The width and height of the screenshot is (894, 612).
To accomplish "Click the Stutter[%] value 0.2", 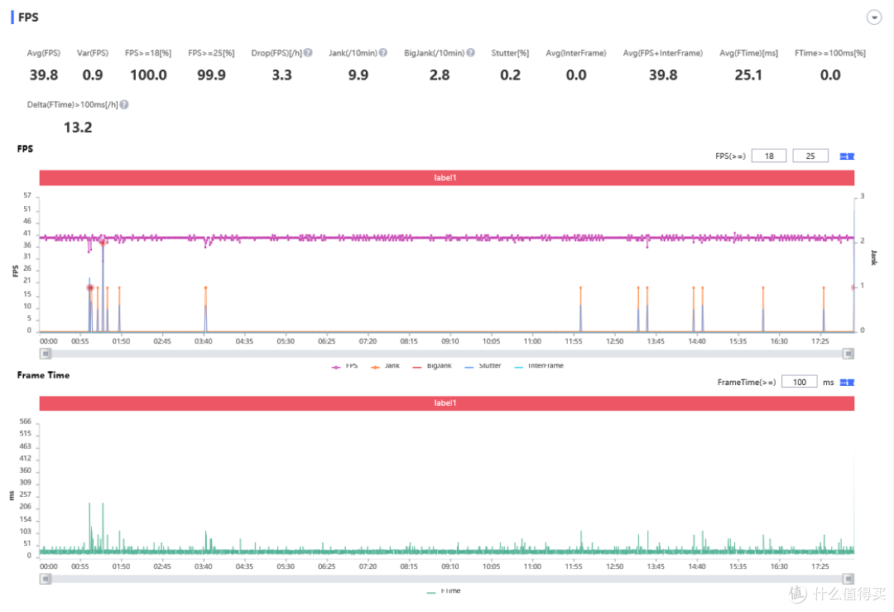I will [510, 75].
